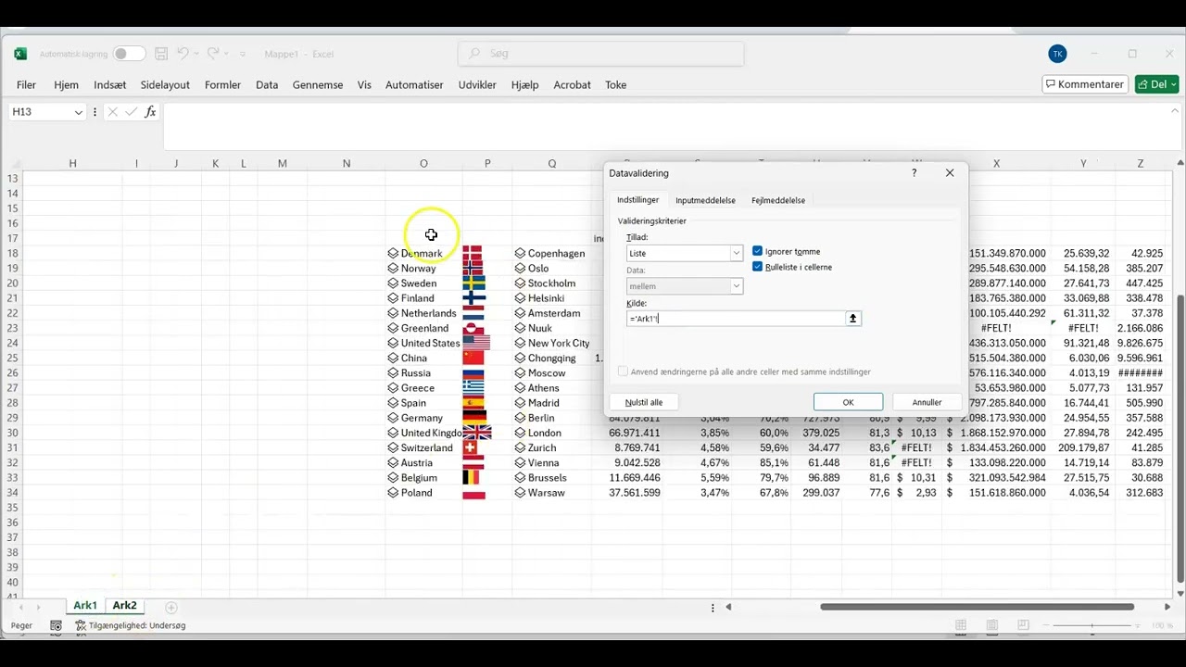Click the Annuller button

pos(927,402)
